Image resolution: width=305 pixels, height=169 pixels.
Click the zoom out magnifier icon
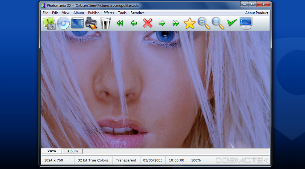pos(218,23)
